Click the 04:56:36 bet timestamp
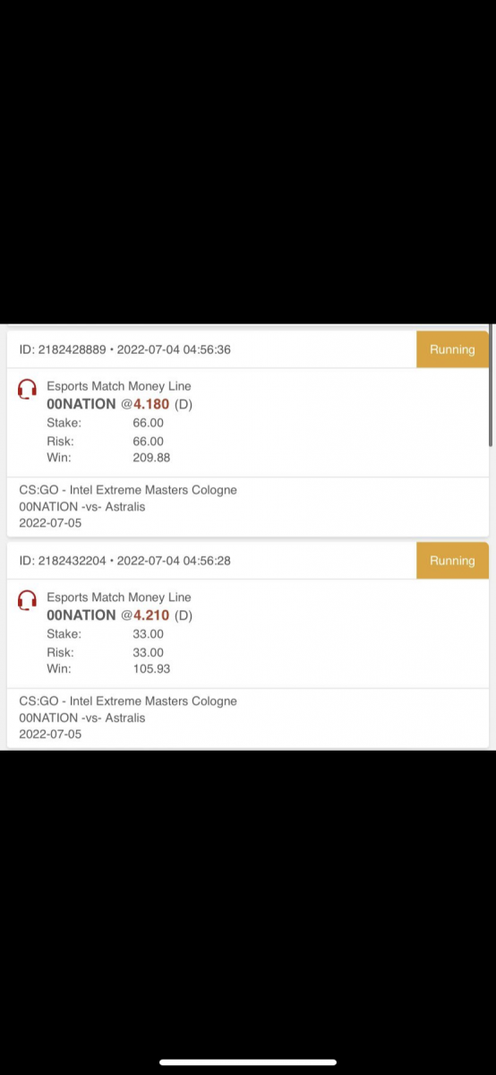Image resolution: width=496 pixels, height=1075 pixels. [x=207, y=349]
